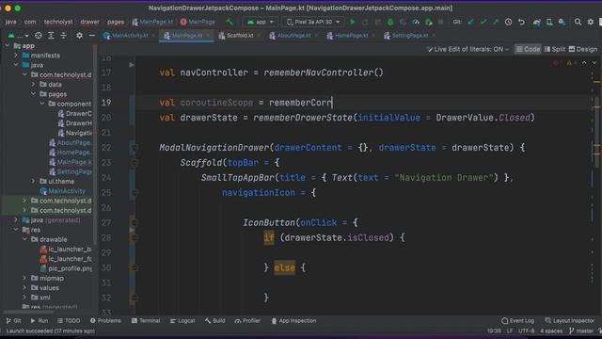Open Live Edit of literals dropdown
602x339 pixels.
(467, 49)
